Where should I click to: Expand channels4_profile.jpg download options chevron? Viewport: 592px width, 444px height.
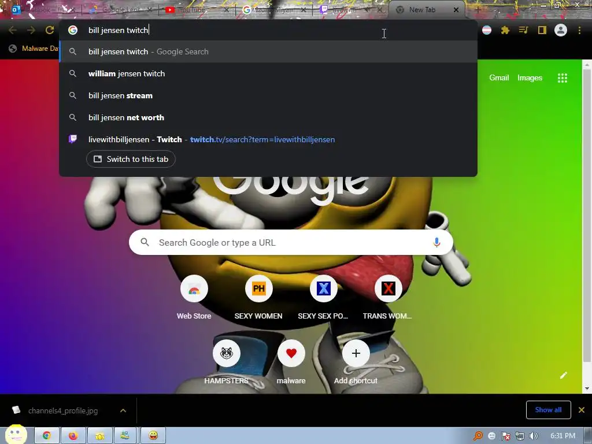[123, 410]
